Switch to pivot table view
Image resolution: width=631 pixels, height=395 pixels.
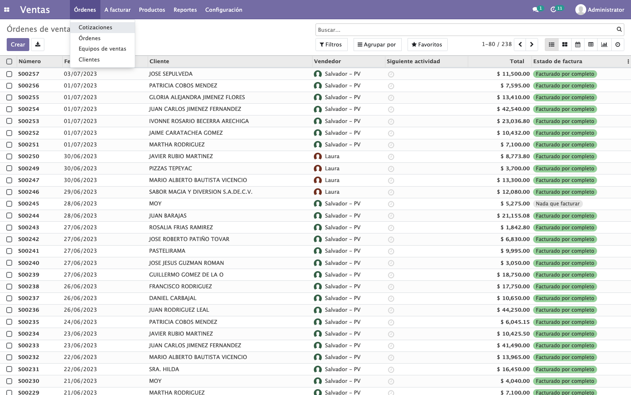point(591,44)
